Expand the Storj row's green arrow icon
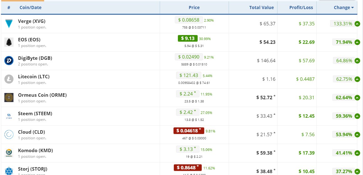 pyautogui.click(x=357, y=172)
